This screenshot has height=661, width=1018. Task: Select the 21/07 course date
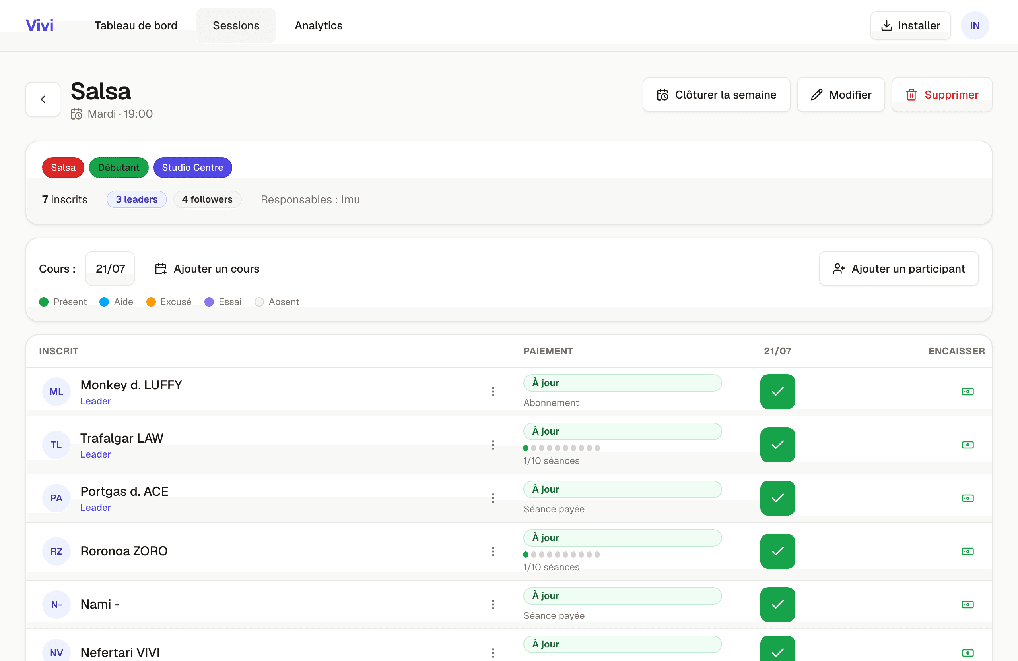[111, 269]
